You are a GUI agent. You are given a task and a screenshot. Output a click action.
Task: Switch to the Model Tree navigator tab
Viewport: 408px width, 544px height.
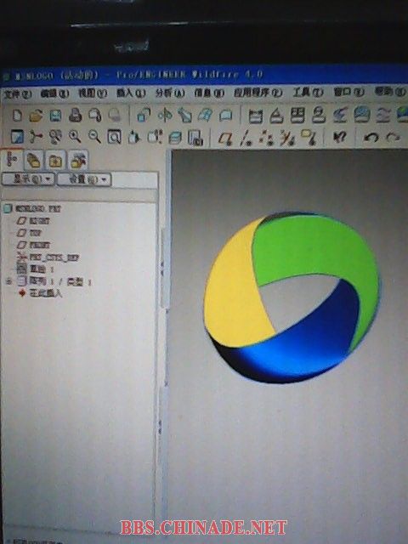(13, 160)
